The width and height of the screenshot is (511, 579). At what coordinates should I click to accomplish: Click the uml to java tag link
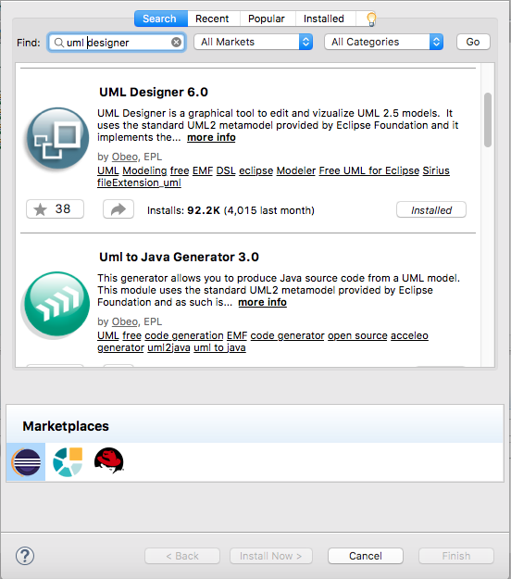219,347
